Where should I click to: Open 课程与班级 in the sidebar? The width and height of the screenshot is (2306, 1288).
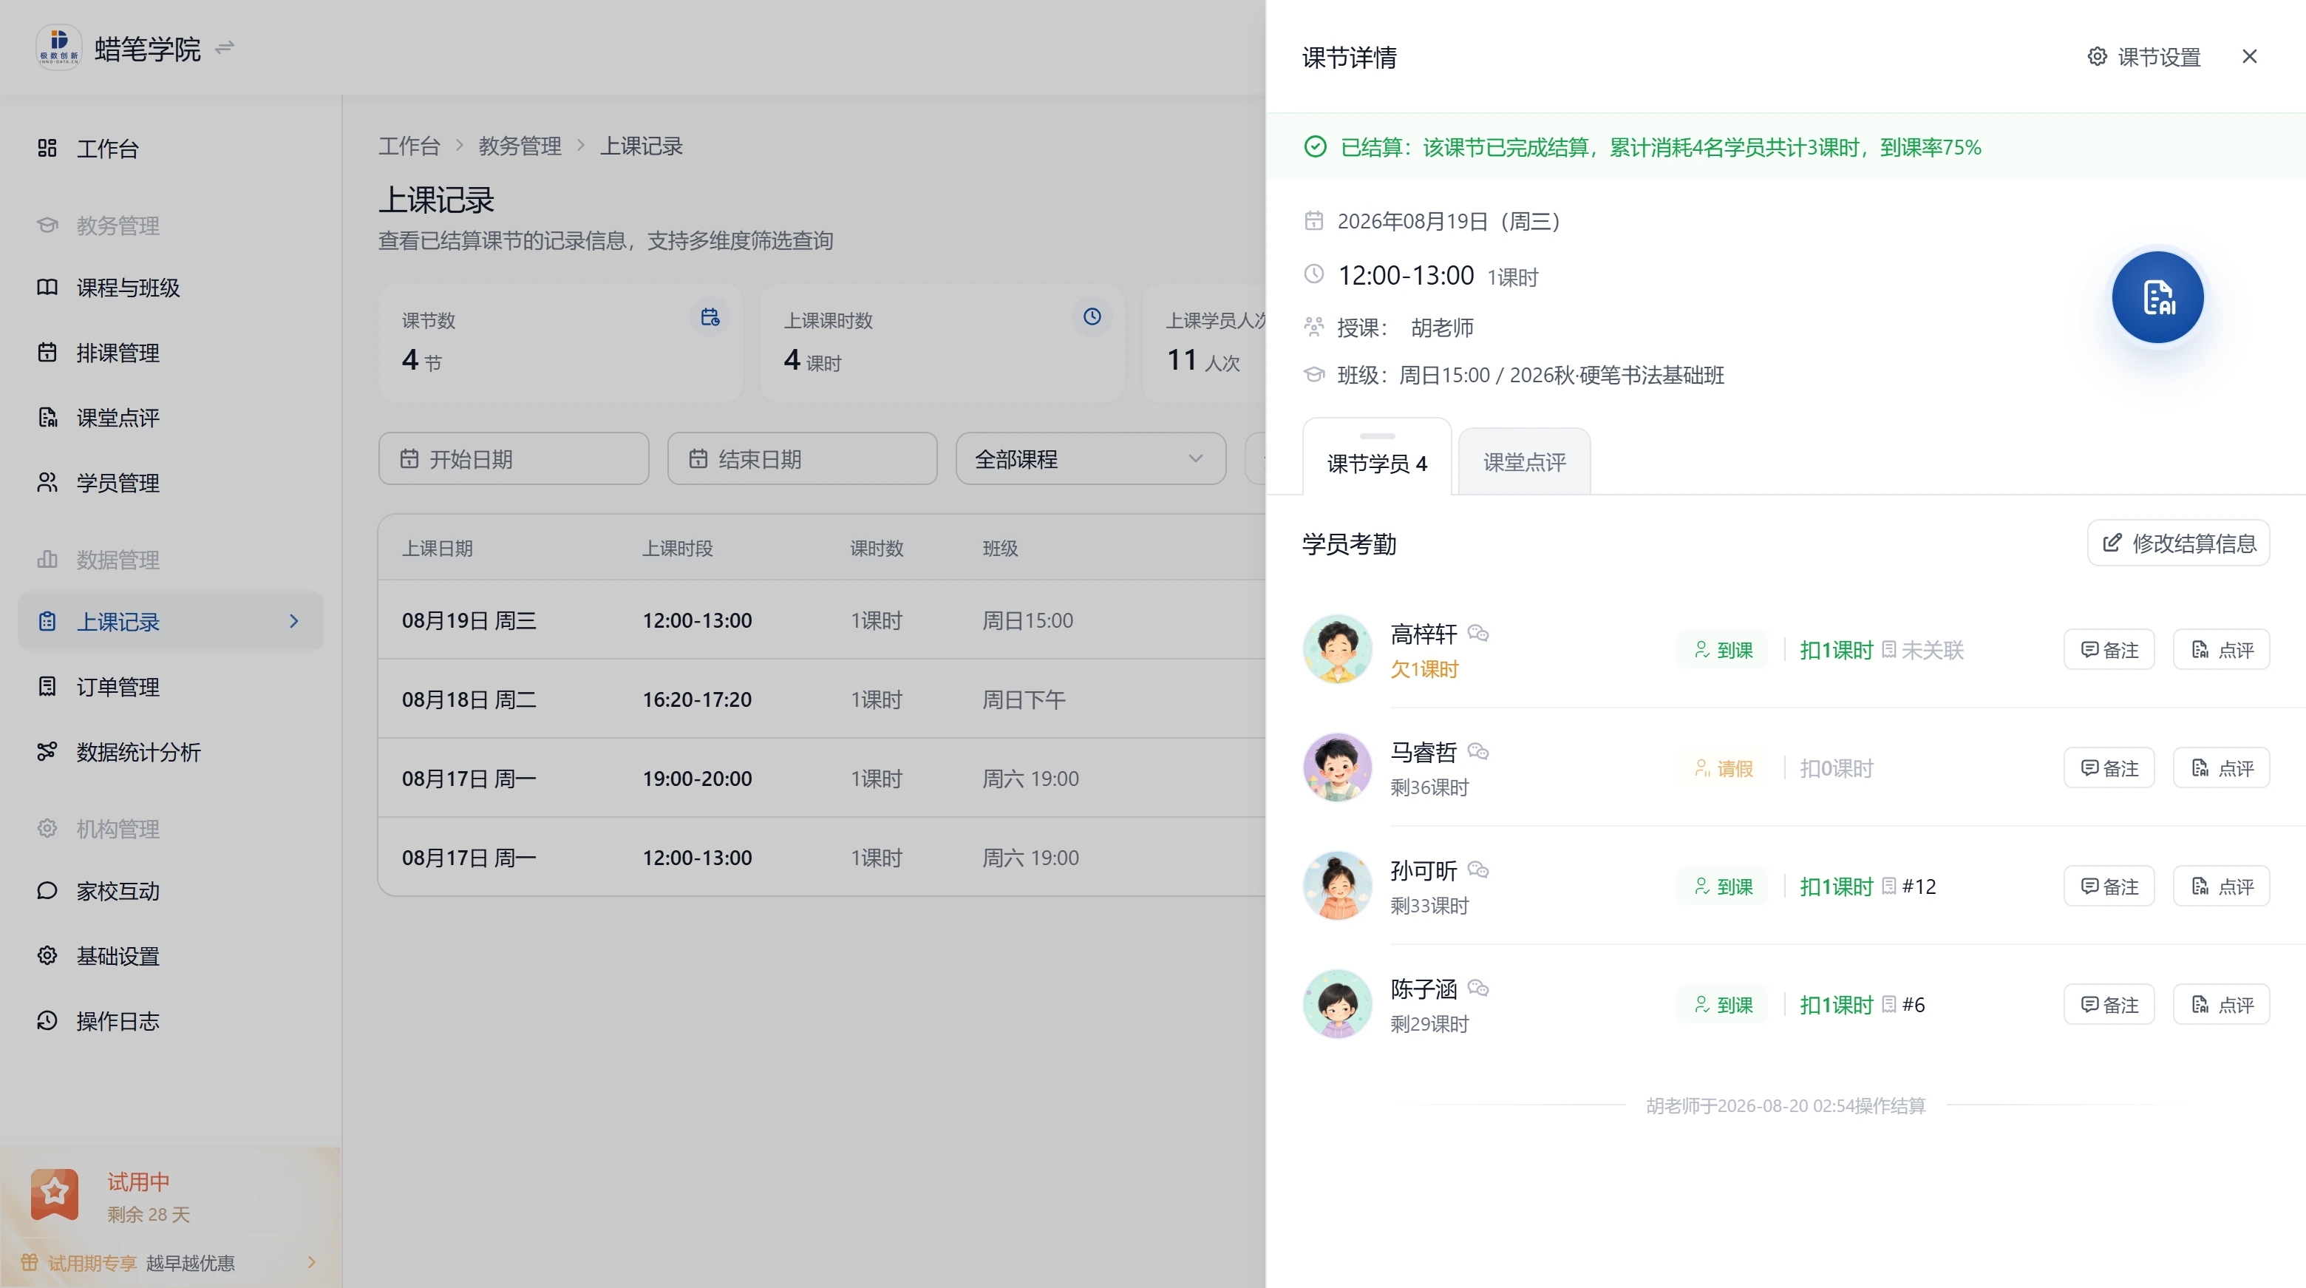[x=170, y=288]
